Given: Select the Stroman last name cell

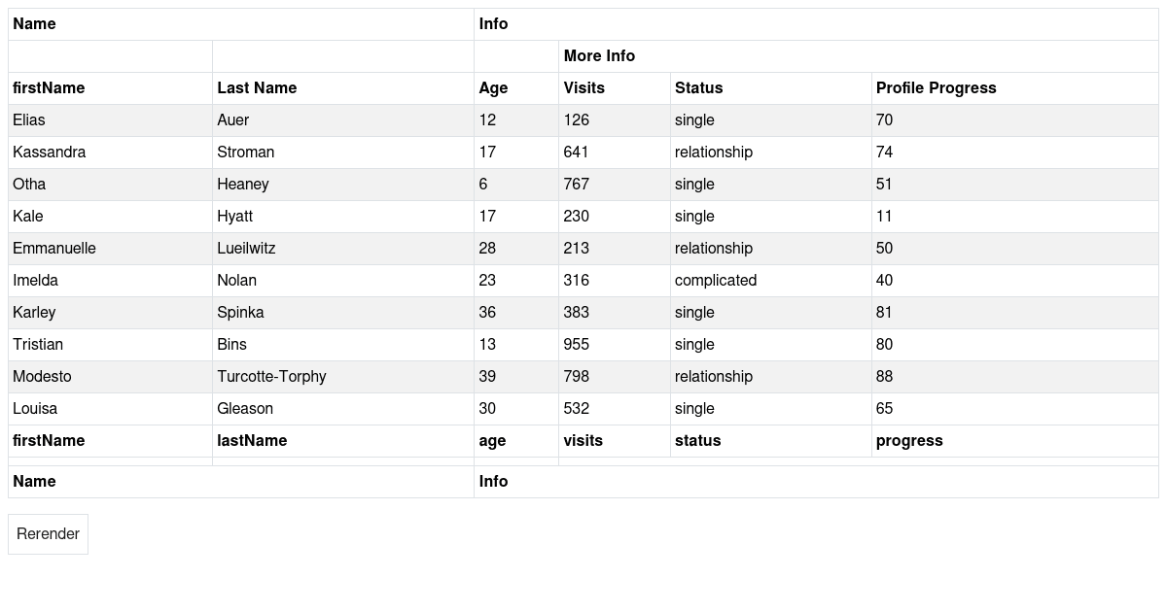Looking at the screenshot, I should [343, 153].
